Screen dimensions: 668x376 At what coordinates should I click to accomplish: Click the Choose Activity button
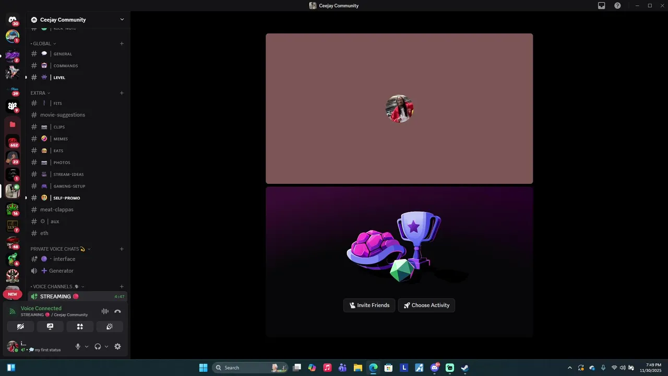(426, 305)
